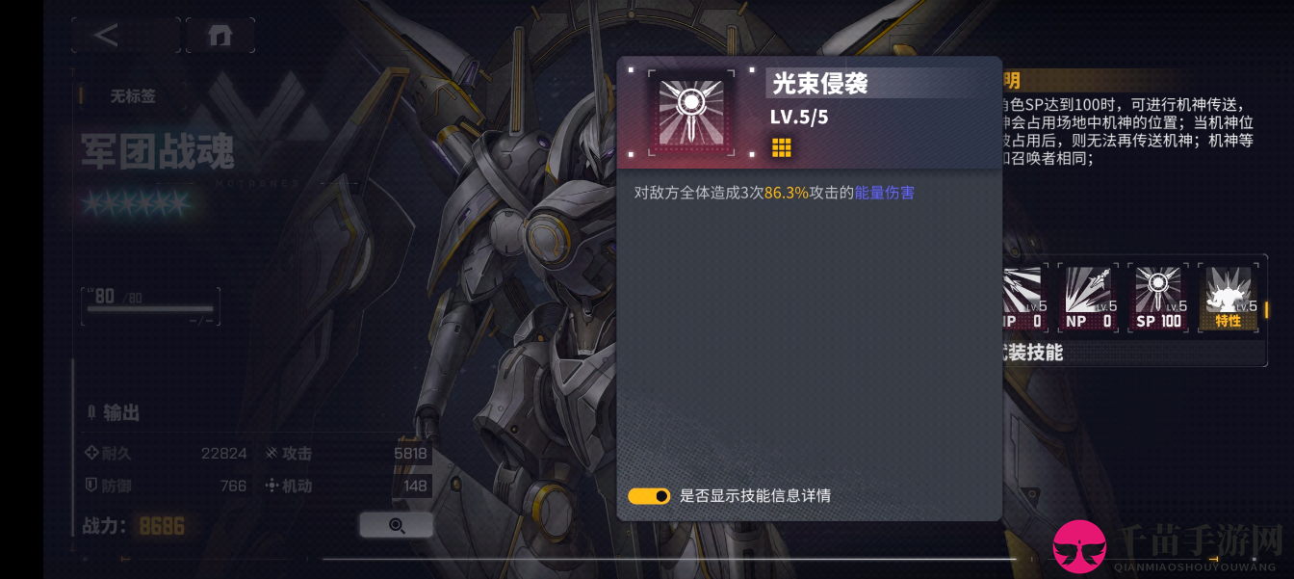
Task: Click the LV 80 level progress bar
Action: [x=150, y=306]
